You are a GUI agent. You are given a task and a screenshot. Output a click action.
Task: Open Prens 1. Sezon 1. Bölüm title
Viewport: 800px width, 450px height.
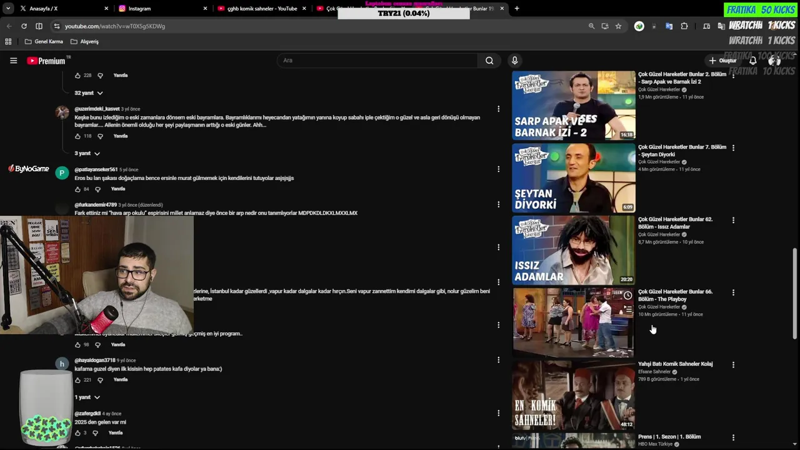(669, 437)
